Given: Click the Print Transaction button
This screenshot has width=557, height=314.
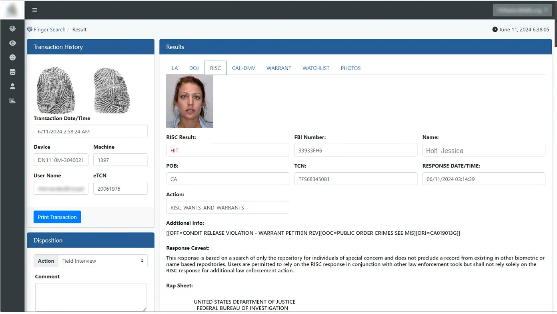Looking at the screenshot, I should pos(57,217).
